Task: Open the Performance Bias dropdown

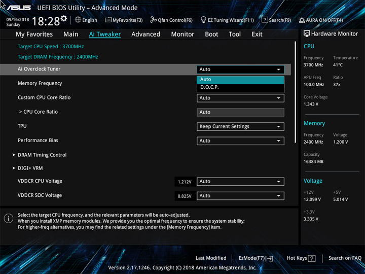Action: (240, 141)
